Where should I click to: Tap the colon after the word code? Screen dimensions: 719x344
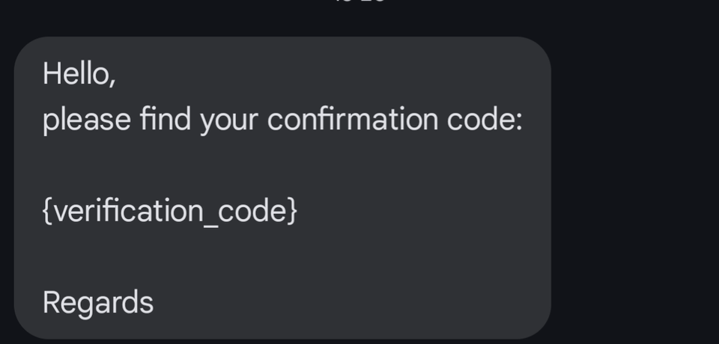tap(520, 121)
